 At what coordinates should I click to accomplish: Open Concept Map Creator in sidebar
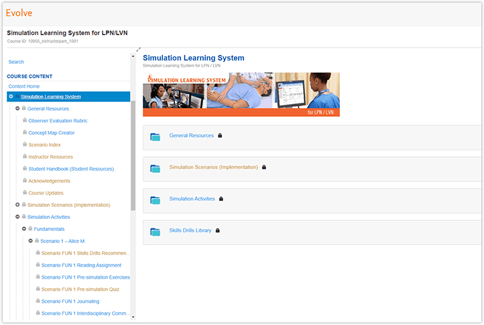[51, 133]
